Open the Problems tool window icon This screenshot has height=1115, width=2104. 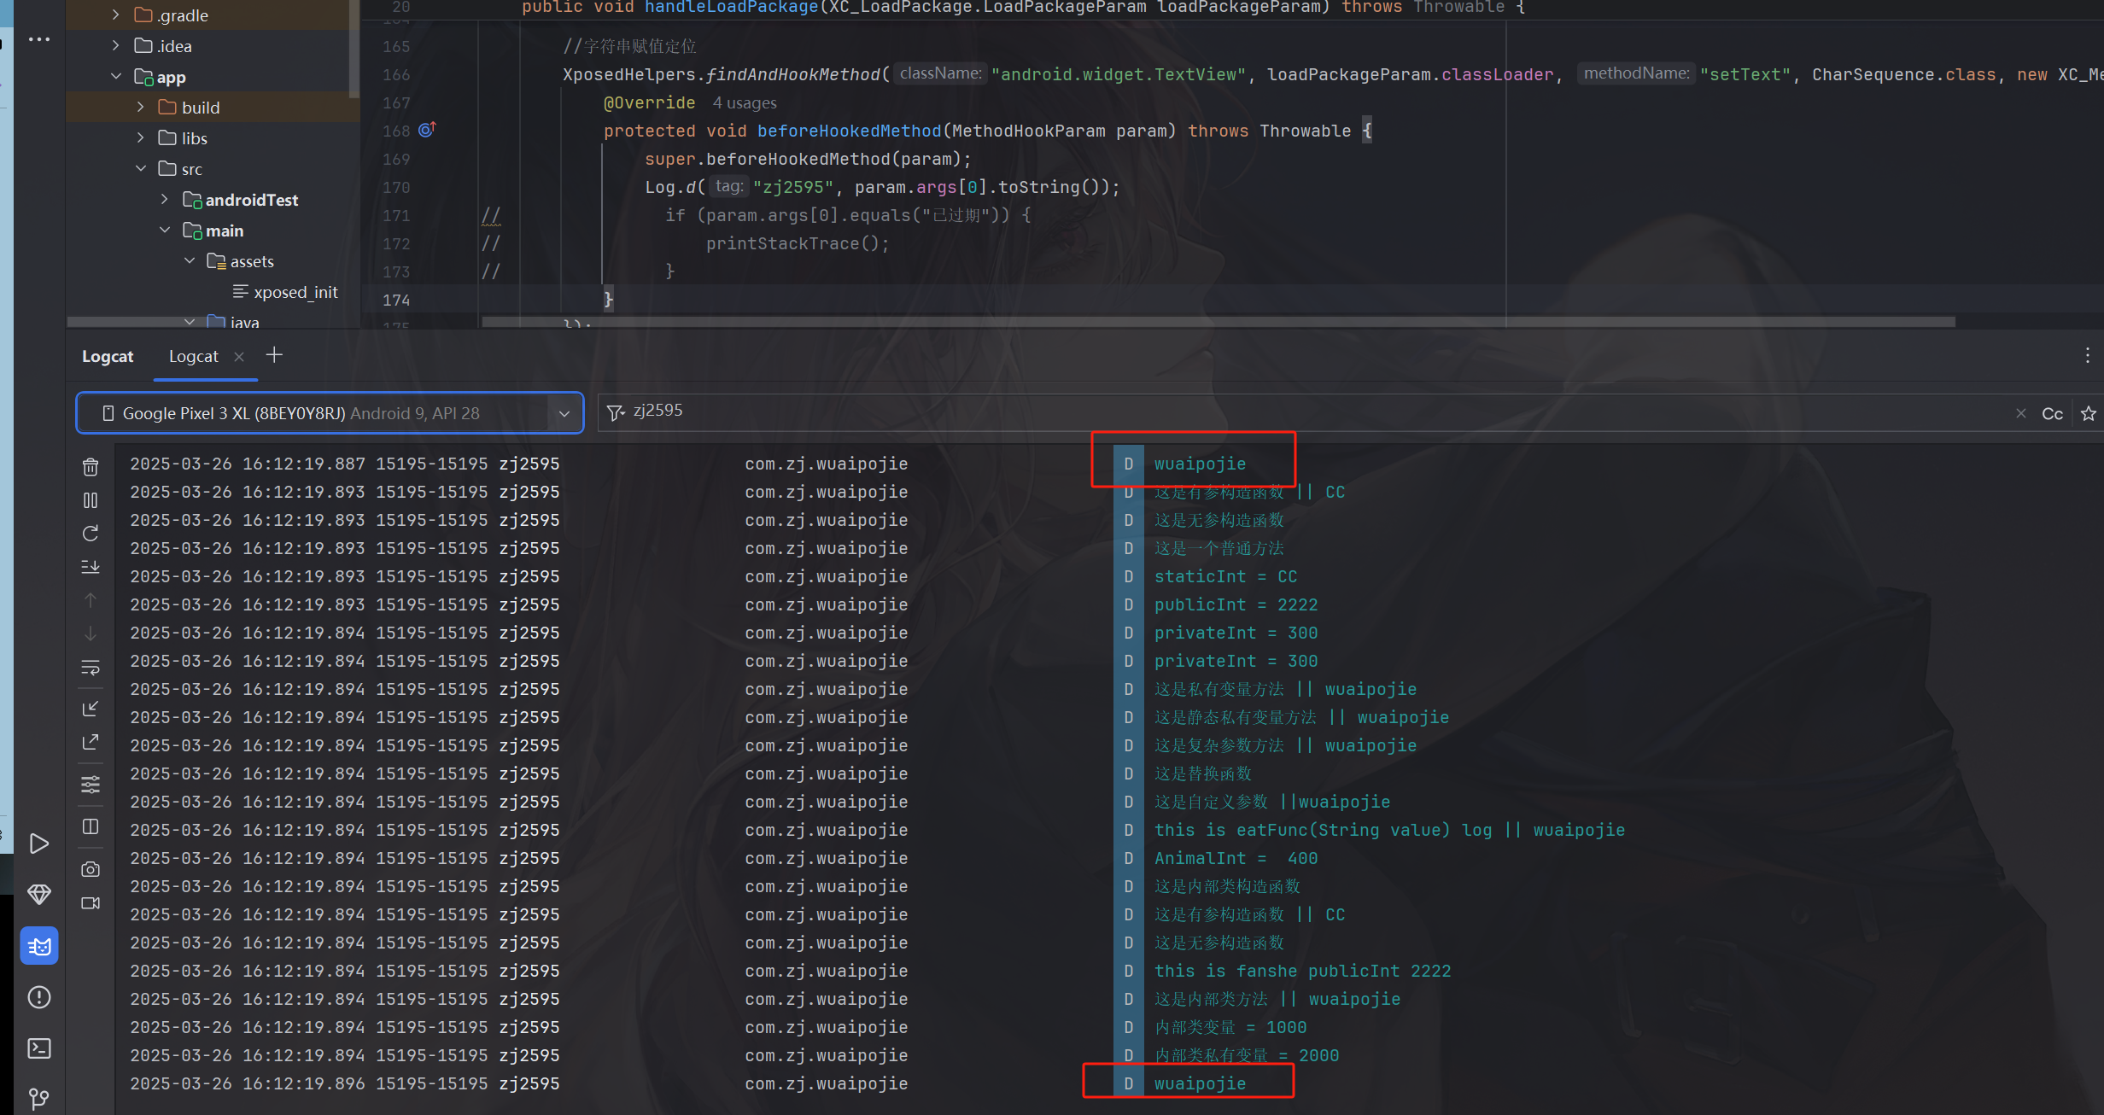[39, 997]
